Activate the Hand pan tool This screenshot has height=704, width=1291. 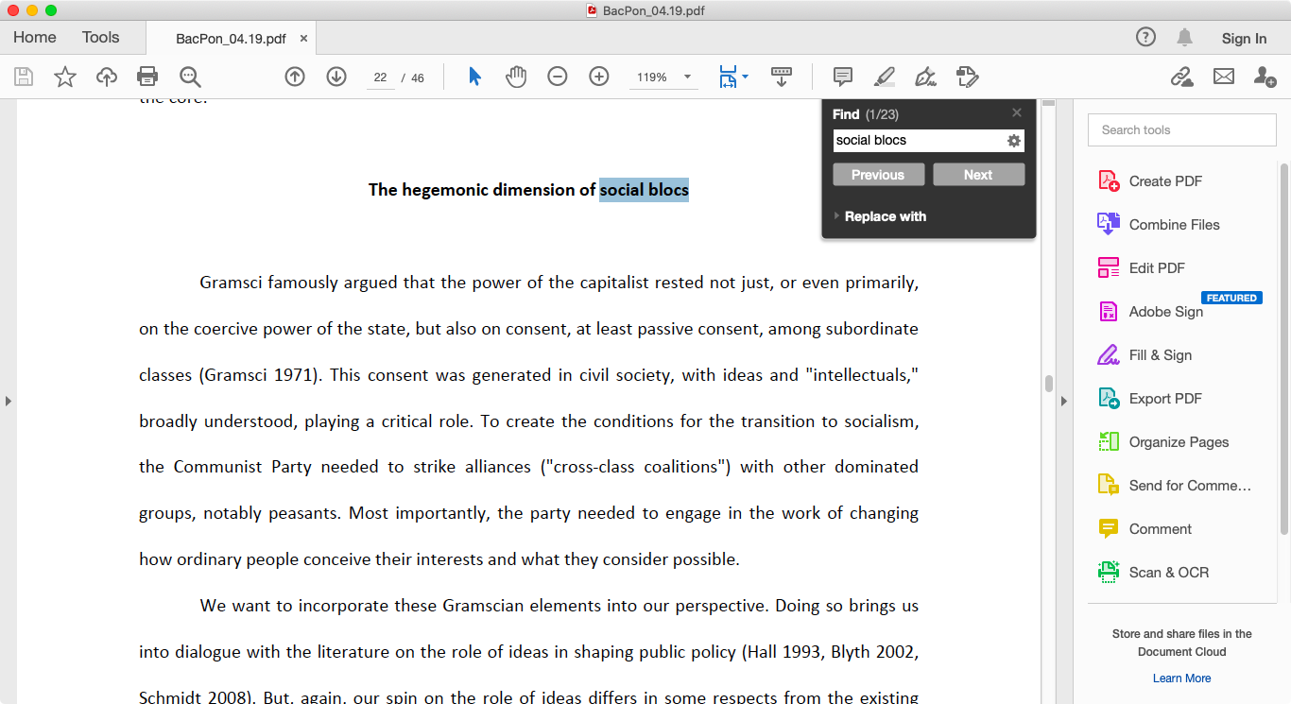pyautogui.click(x=516, y=77)
